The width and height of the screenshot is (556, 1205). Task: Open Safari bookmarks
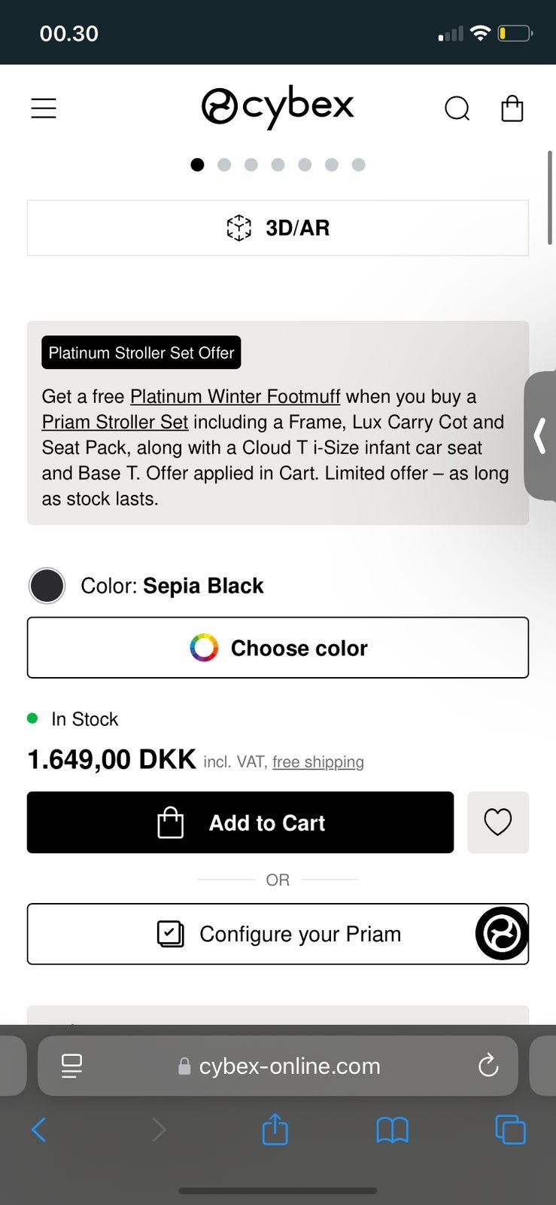pos(392,1130)
